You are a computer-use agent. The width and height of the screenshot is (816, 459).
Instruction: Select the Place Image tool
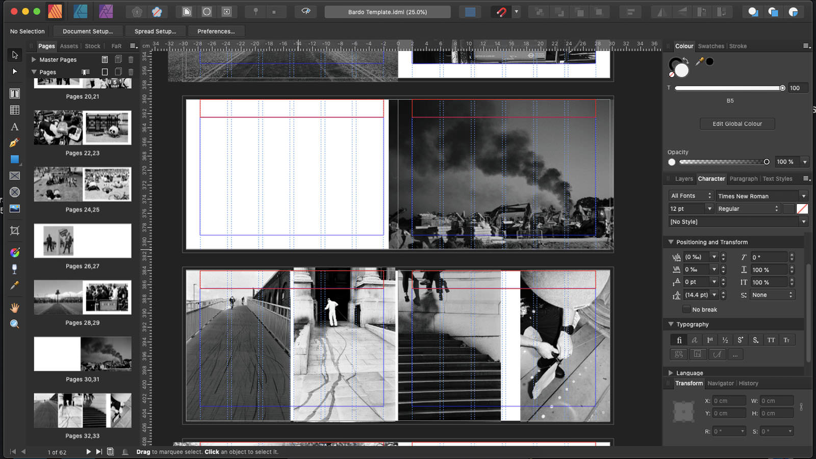click(15, 209)
